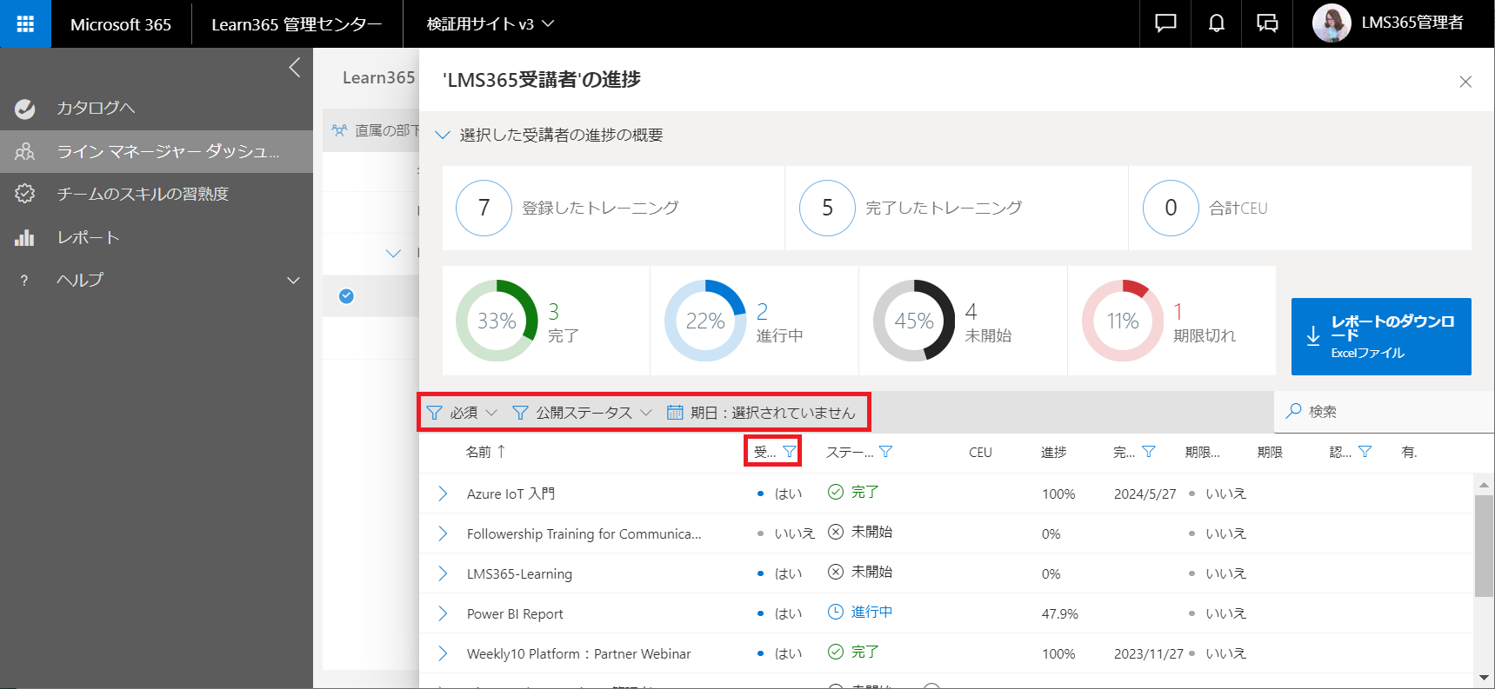1495x689 pixels.
Task: Open チームのスキルの習熟度 menu item
Action: click(x=157, y=194)
